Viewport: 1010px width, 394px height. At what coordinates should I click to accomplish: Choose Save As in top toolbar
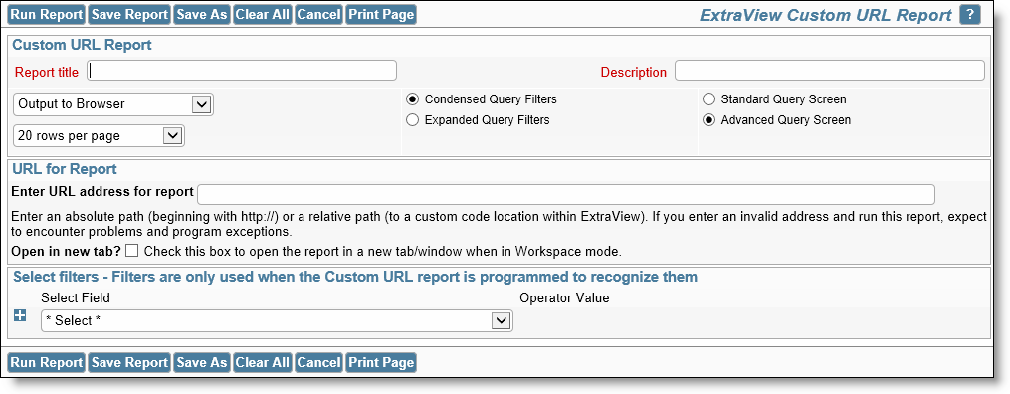[202, 15]
